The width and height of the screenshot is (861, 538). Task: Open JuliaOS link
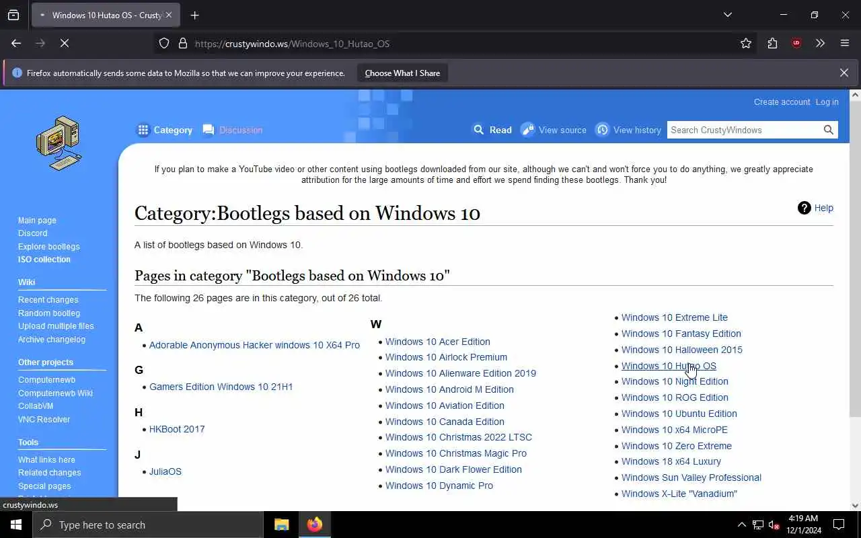pyautogui.click(x=165, y=471)
